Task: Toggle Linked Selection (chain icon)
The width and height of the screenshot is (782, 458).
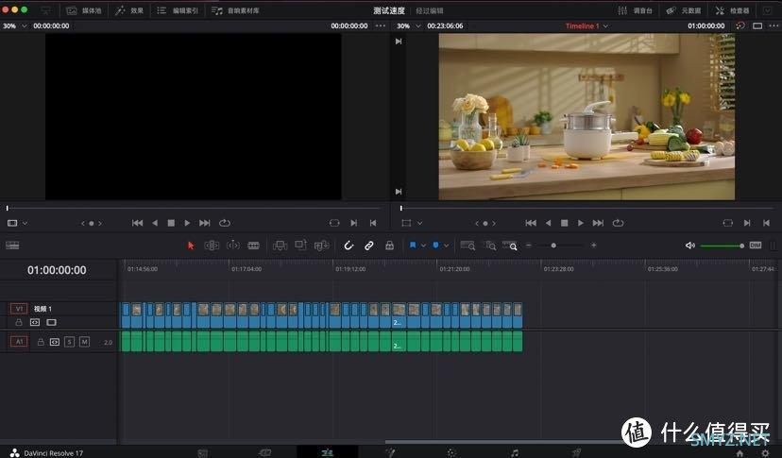Action: coord(369,246)
